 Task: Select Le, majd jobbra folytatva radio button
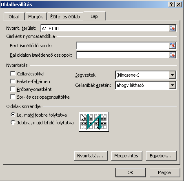(13, 115)
